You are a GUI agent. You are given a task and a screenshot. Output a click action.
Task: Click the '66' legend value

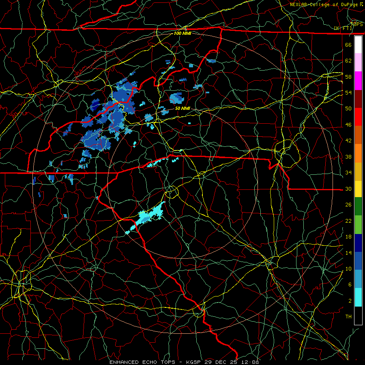(x=348, y=45)
